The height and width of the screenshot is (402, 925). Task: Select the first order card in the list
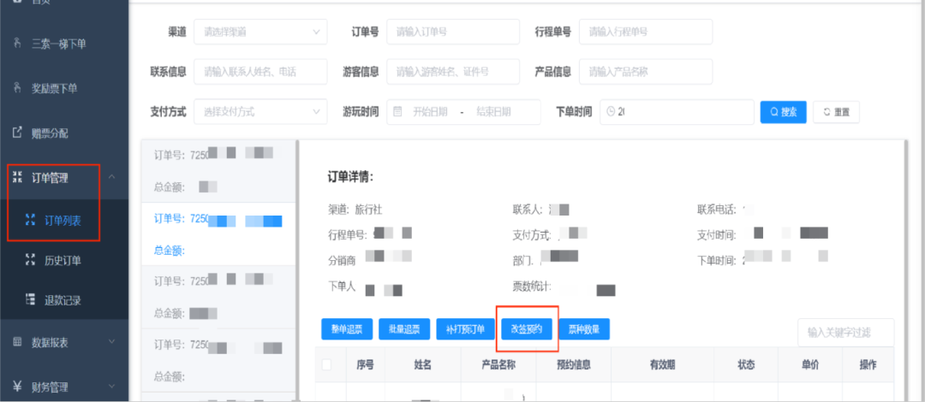218,171
